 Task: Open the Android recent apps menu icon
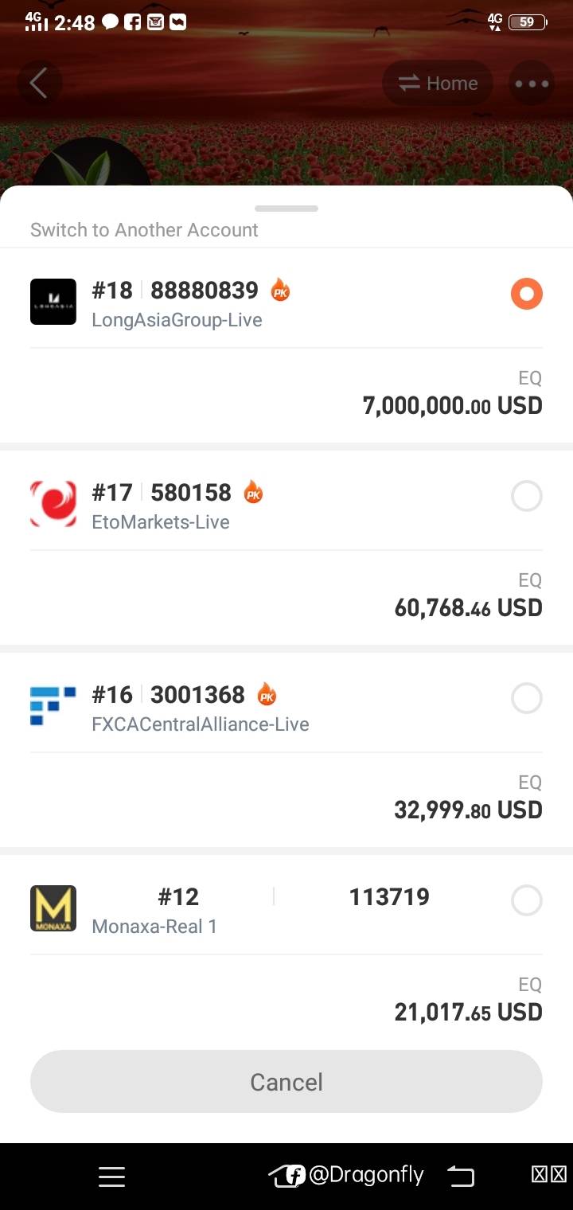[111, 1177]
